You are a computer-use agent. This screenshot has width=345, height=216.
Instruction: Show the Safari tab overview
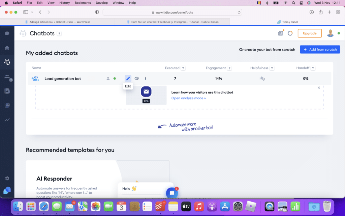click(x=338, y=12)
